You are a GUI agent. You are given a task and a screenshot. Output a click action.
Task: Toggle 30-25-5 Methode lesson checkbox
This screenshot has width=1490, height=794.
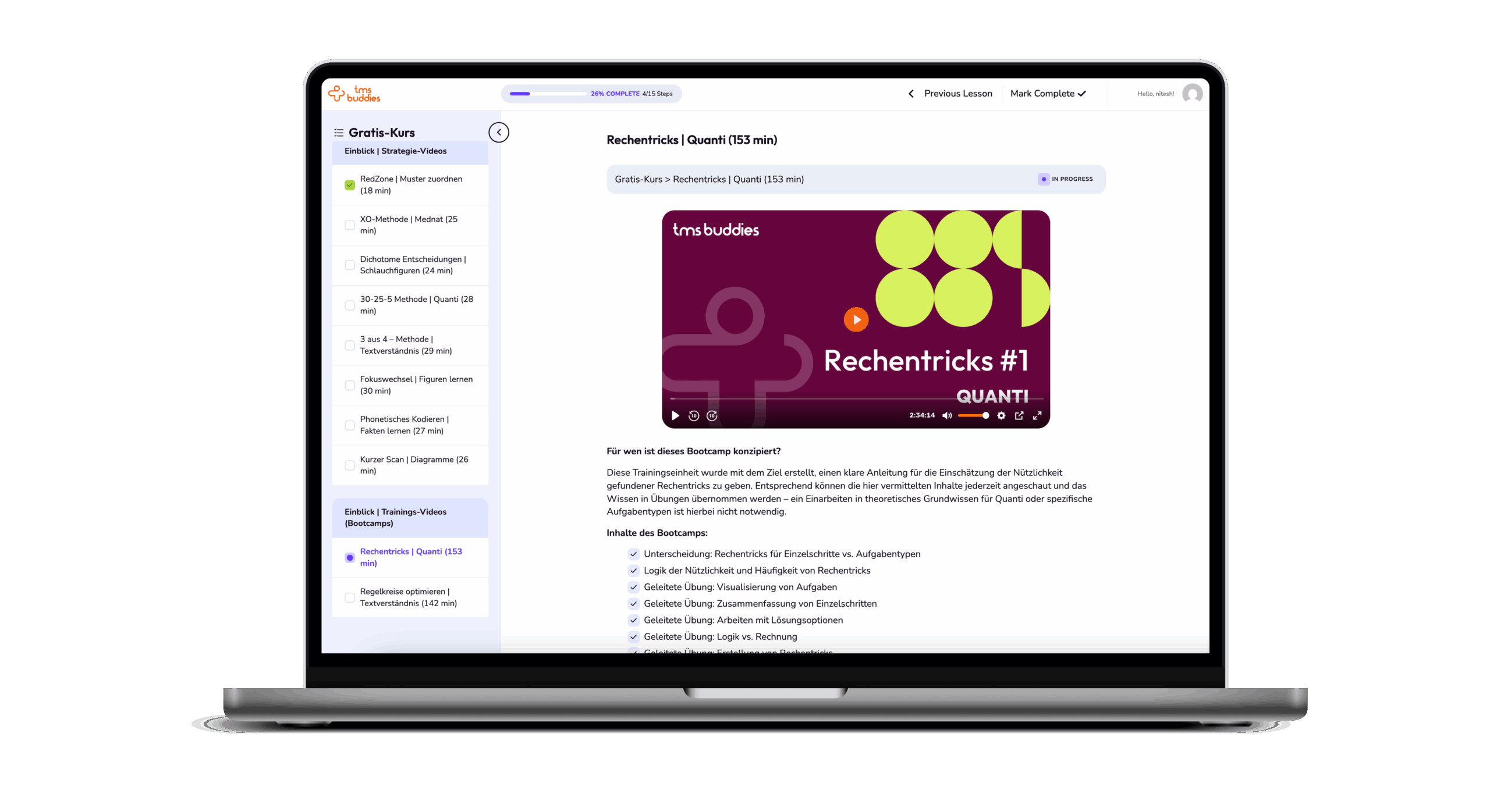point(350,305)
